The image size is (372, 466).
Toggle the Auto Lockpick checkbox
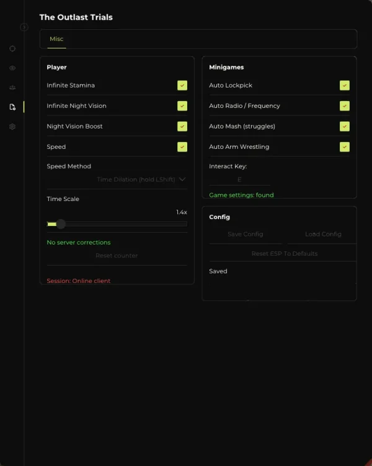[x=345, y=85]
